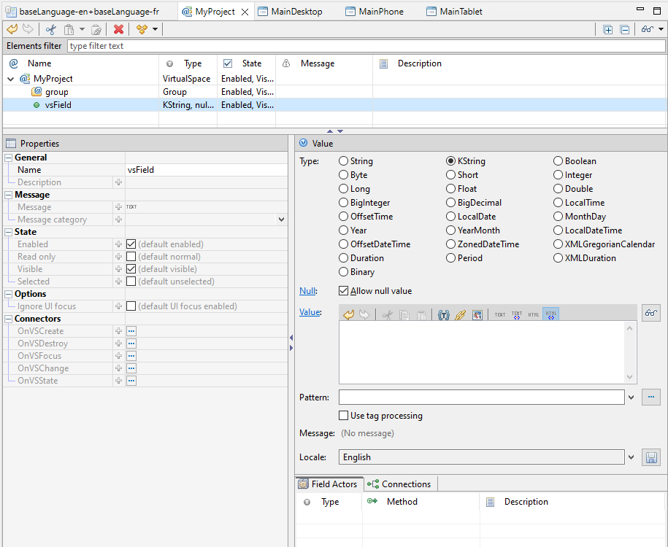This screenshot has height=547, width=668.
Task: Click the curly braces icon in the Value toolbar
Action: [443, 315]
